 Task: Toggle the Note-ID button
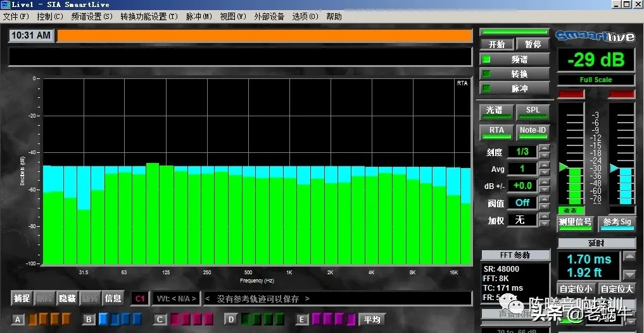[533, 131]
